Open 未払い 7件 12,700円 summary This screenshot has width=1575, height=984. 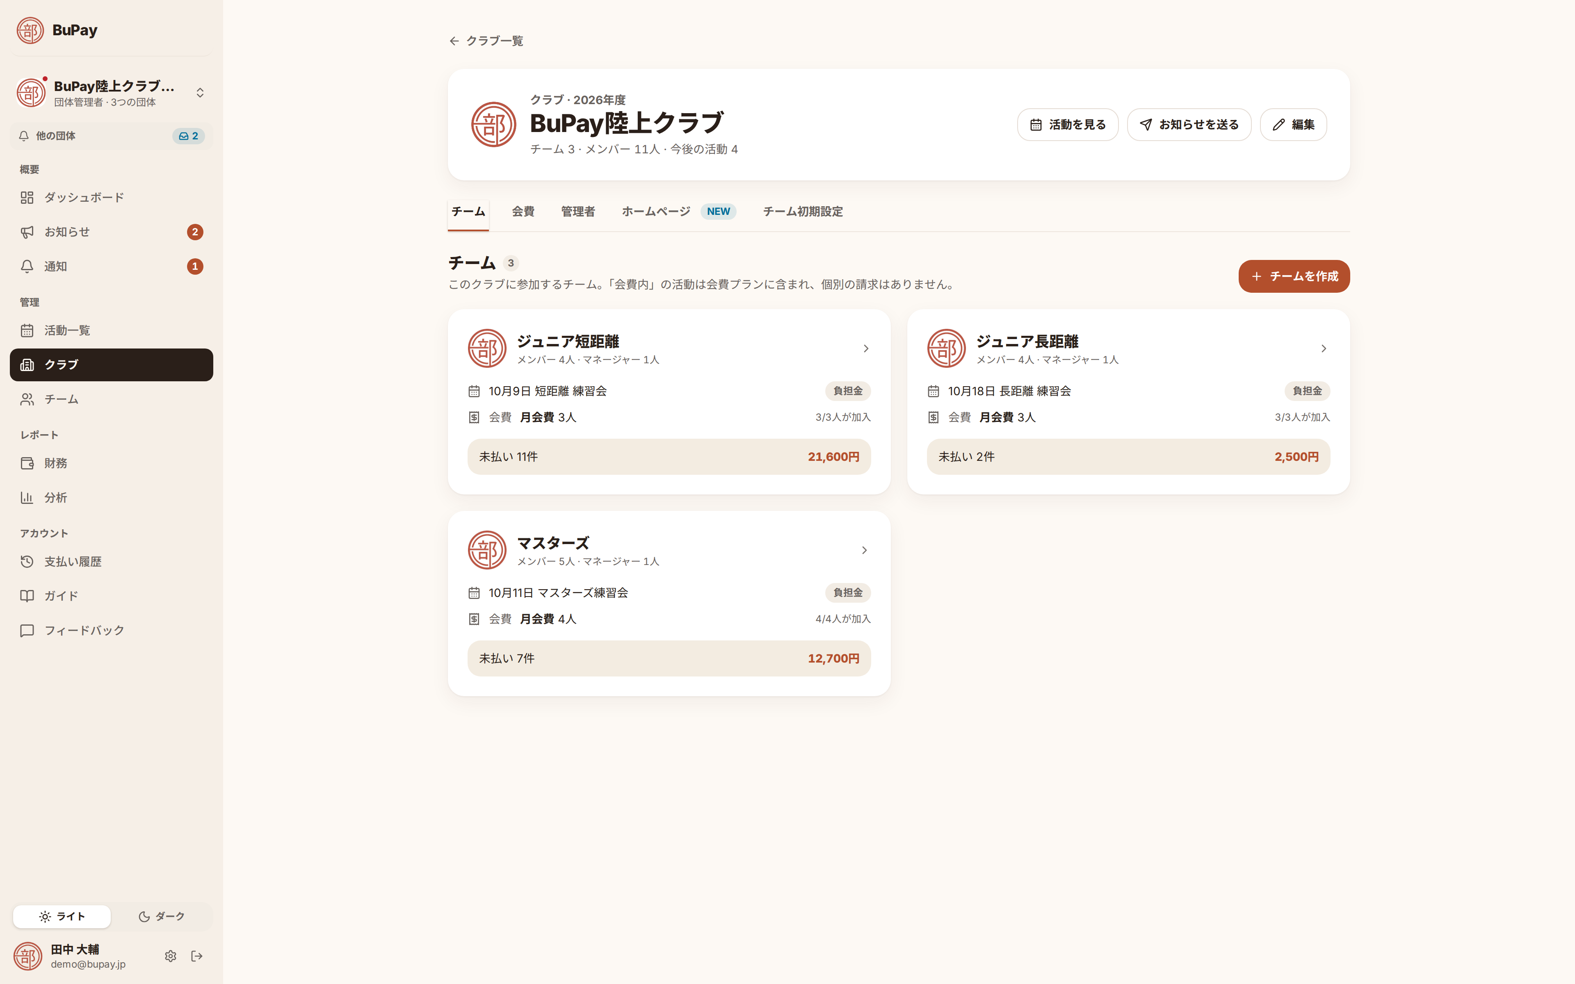coord(669,658)
